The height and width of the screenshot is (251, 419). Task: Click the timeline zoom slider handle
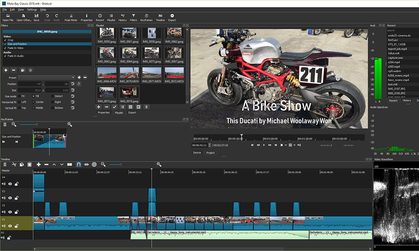121,164
